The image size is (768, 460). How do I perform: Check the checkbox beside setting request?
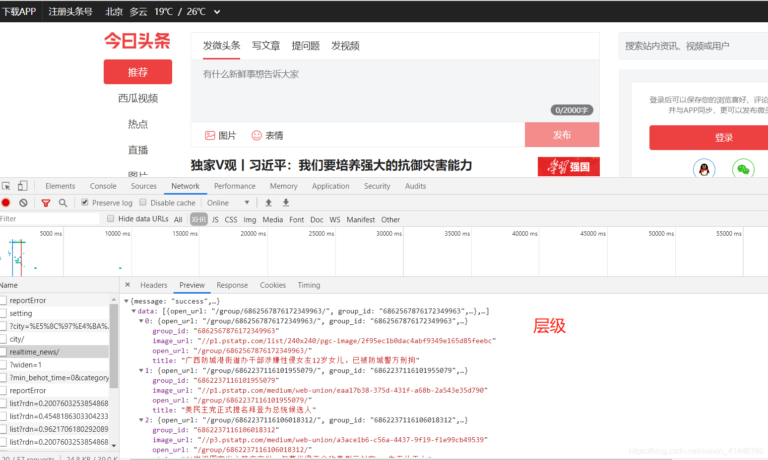pos(3,313)
